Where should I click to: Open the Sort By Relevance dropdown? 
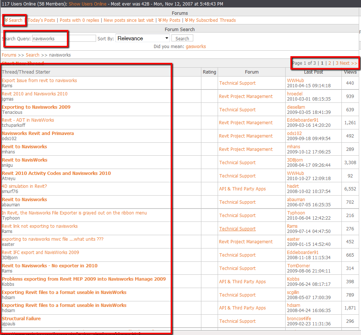pyautogui.click(x=143, y=38)
